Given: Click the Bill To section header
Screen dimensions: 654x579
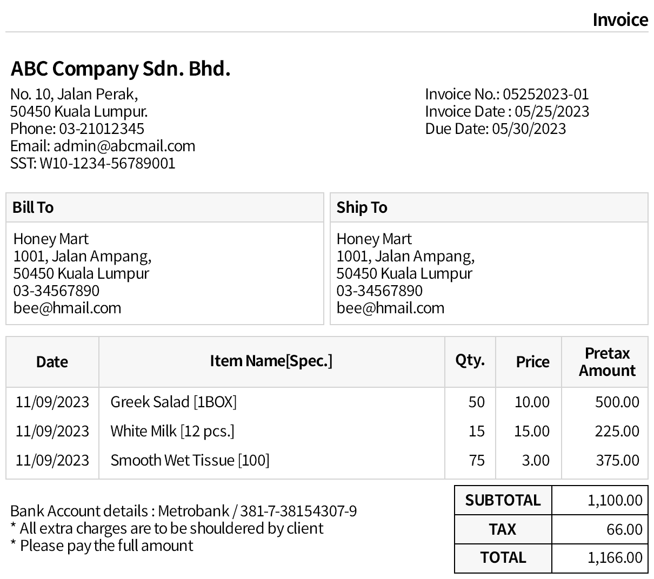Looking at the screenshot, I should tap(33, 207).
